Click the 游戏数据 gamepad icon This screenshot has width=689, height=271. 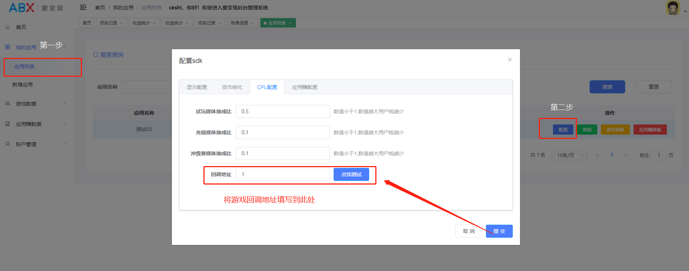[x=8, y=104]
